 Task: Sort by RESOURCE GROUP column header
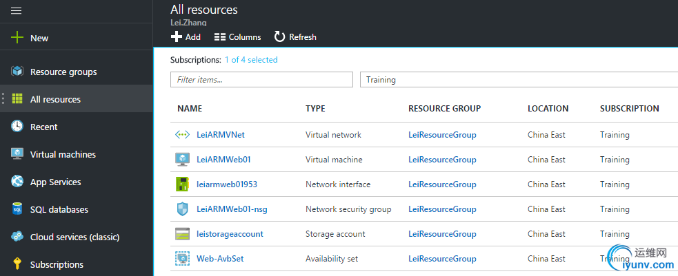444,109
